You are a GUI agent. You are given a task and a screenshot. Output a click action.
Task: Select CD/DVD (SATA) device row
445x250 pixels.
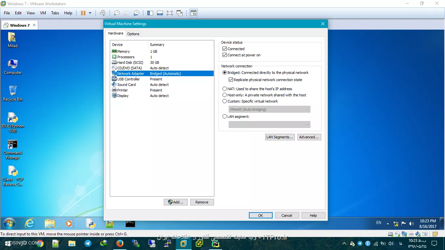pos(162,68)
